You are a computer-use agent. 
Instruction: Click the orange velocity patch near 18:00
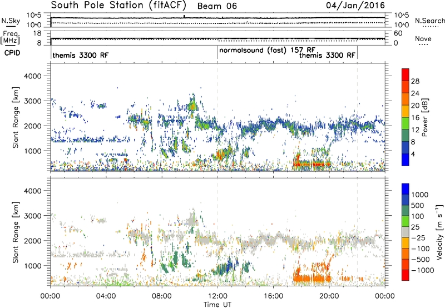311,278
